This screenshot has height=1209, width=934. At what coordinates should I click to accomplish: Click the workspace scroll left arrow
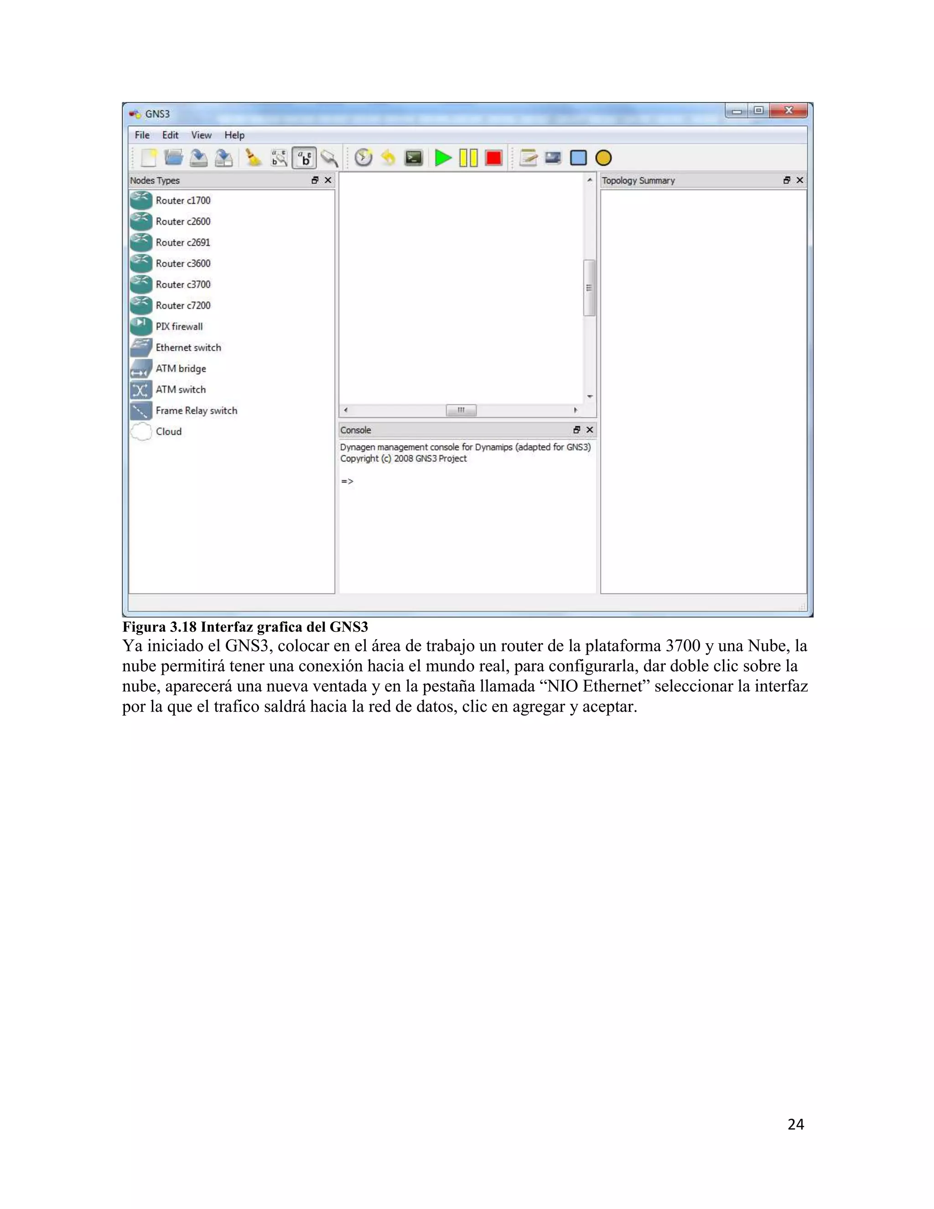click(x=346, y=410)
